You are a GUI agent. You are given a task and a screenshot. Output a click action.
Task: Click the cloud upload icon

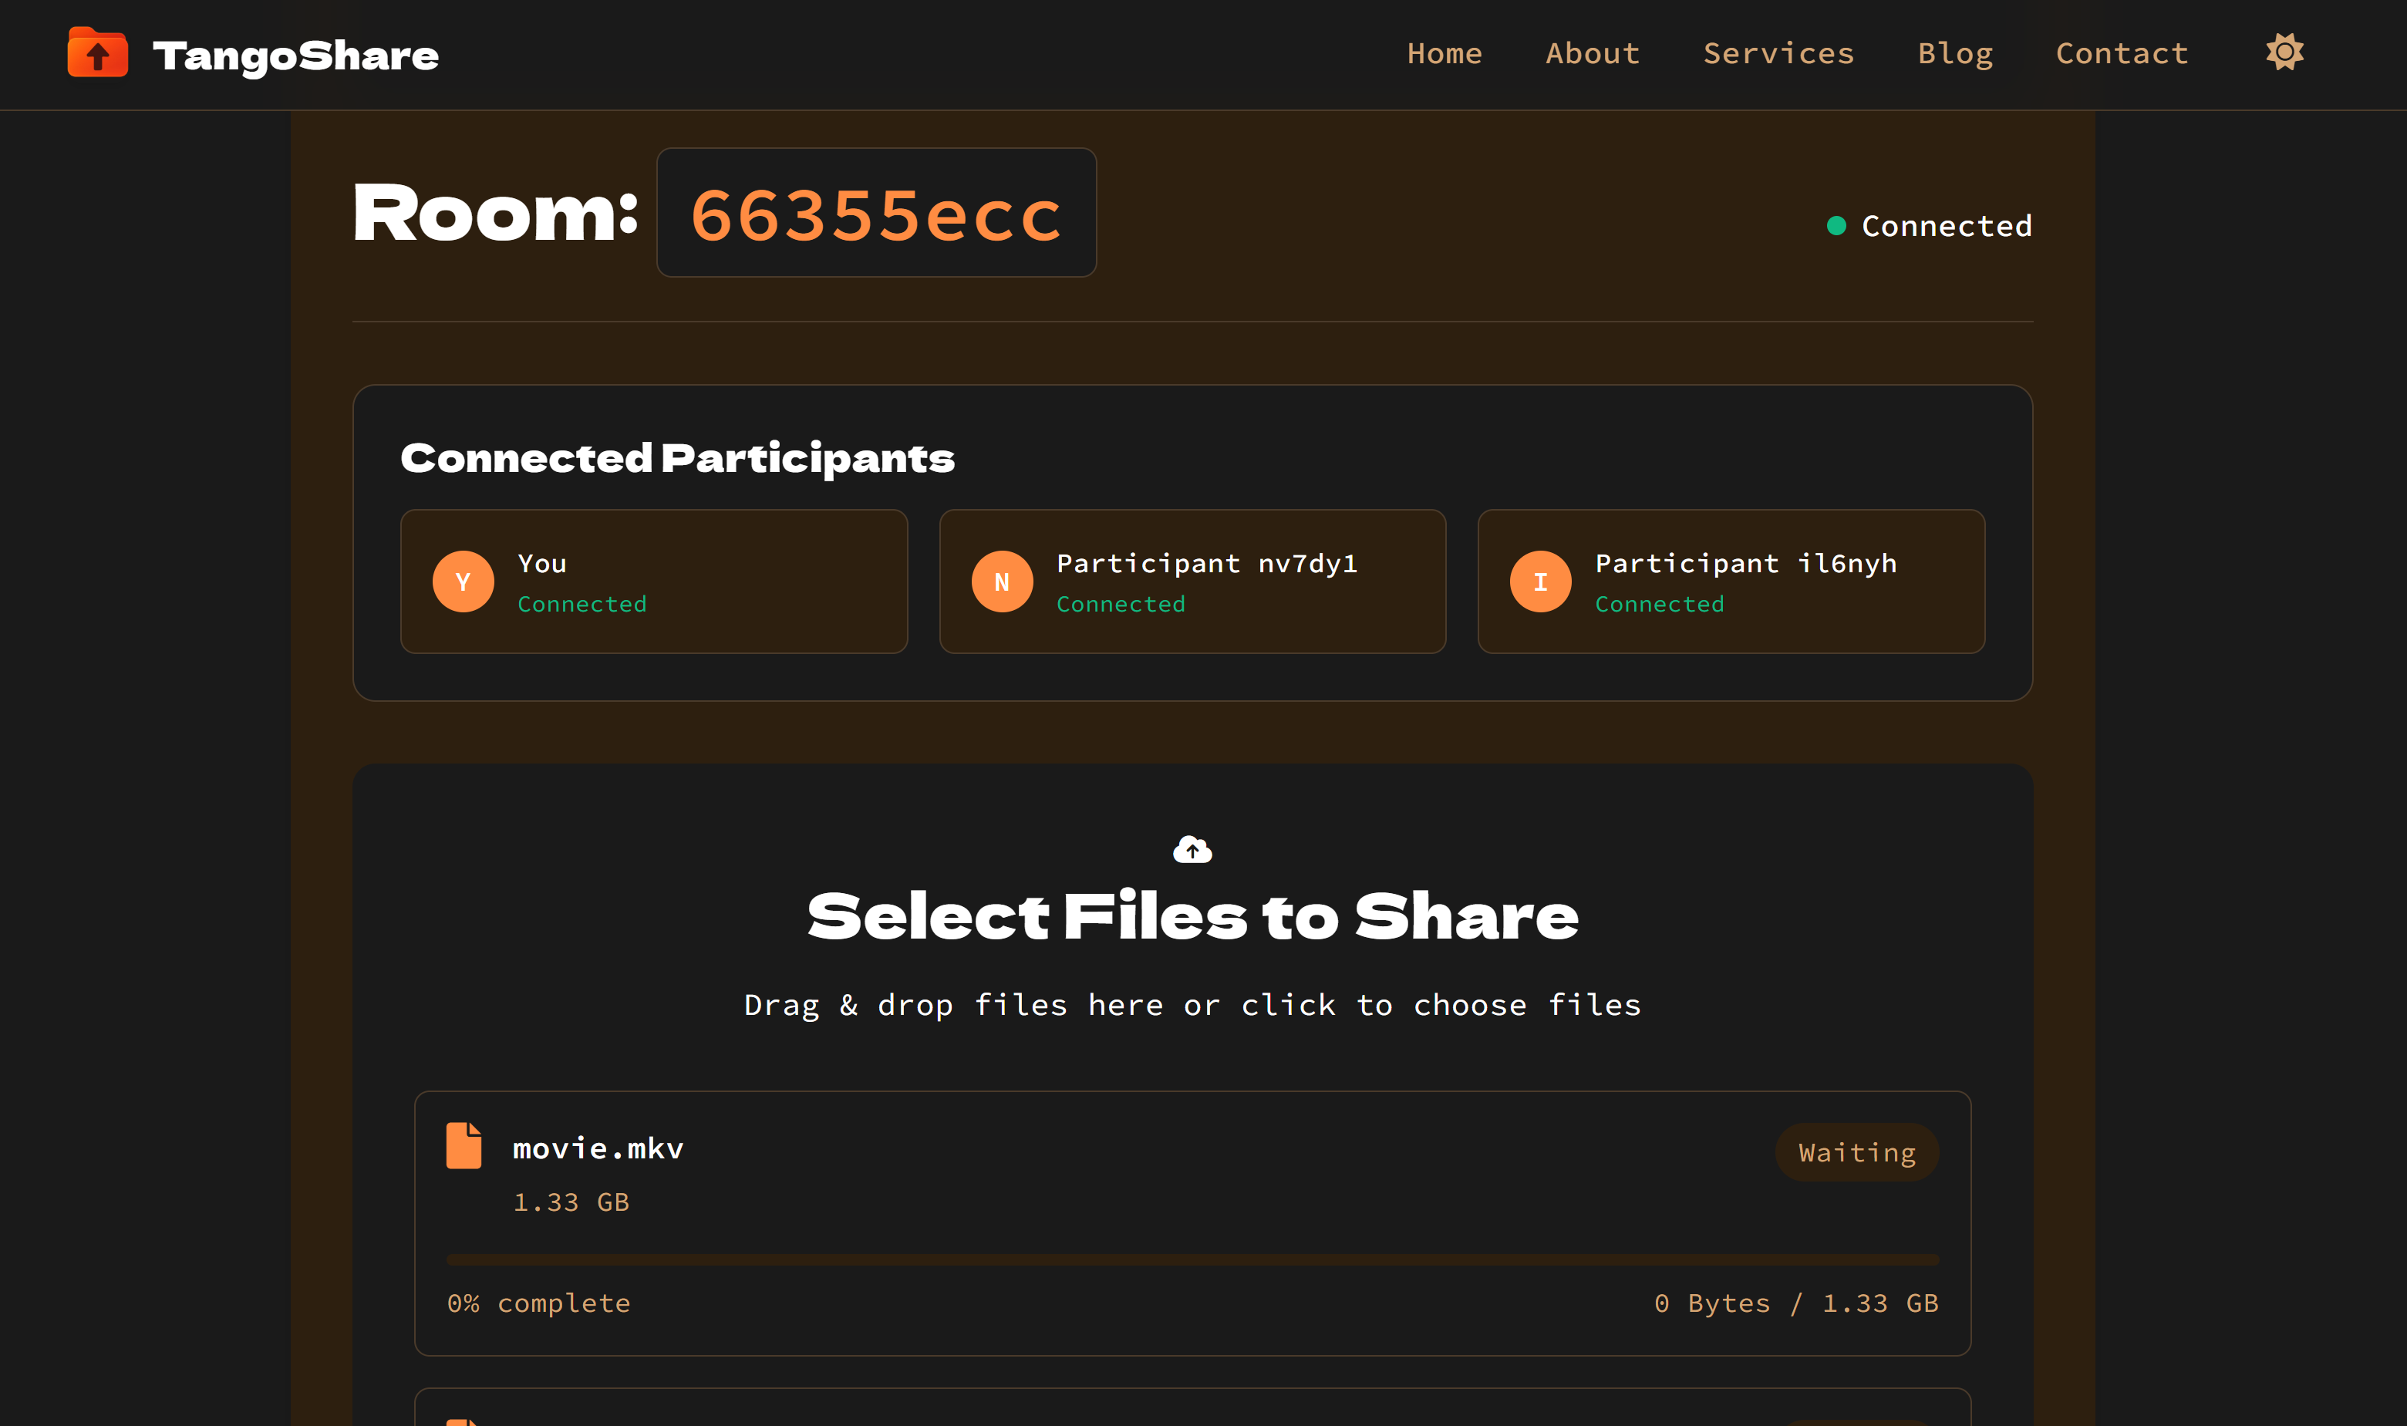click(x=1192, y=849)
